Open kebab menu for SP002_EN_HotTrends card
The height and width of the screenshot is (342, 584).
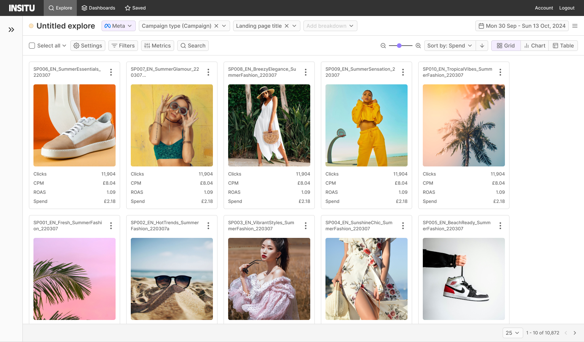pos(208,226)
